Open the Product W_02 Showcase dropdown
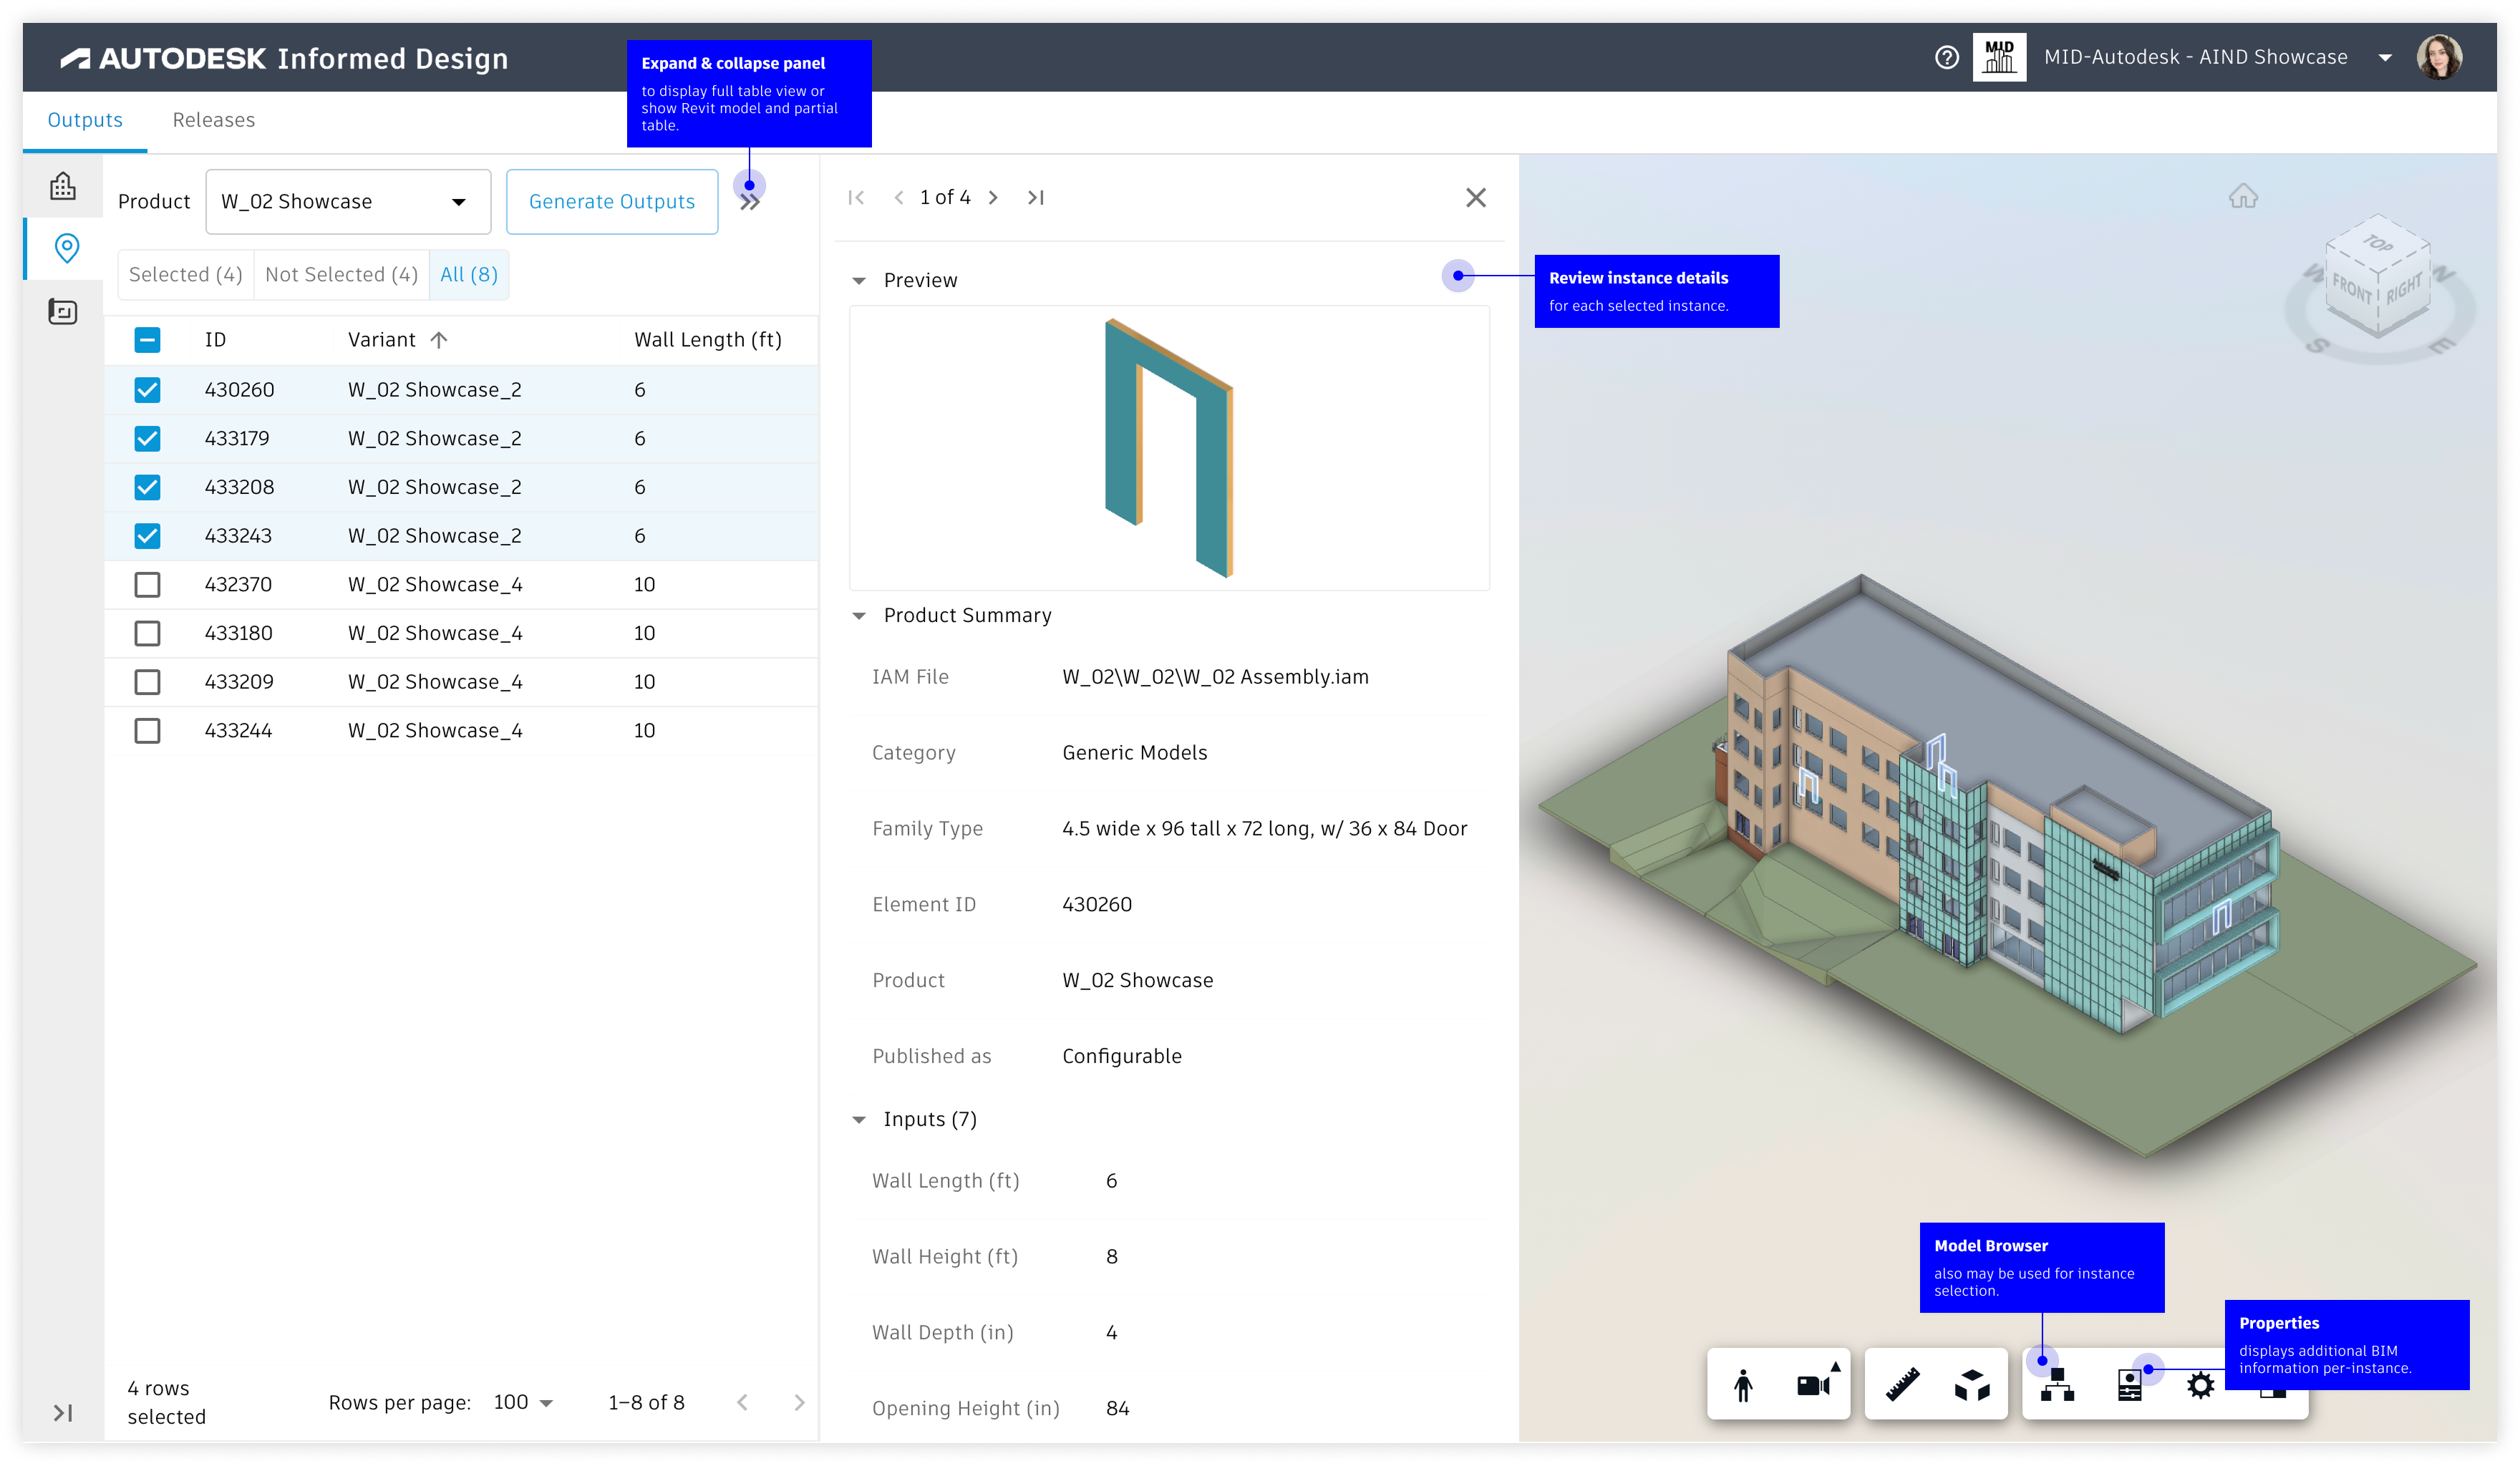This screenshot has height=1466, width=2520. click(x=347, y=202)
